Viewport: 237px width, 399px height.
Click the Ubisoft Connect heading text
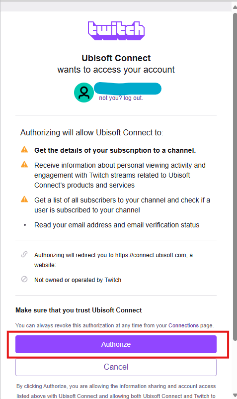pyautogui.click(x=116, y=58)
